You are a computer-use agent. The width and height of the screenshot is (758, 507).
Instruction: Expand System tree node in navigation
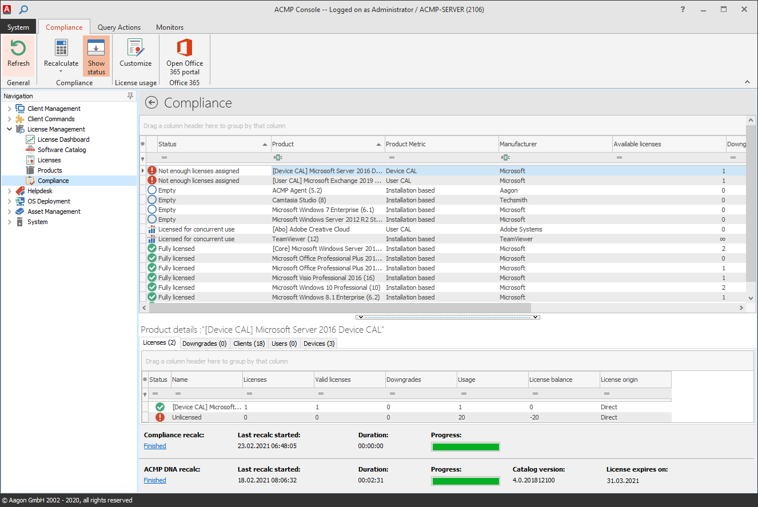pos(9,222)
